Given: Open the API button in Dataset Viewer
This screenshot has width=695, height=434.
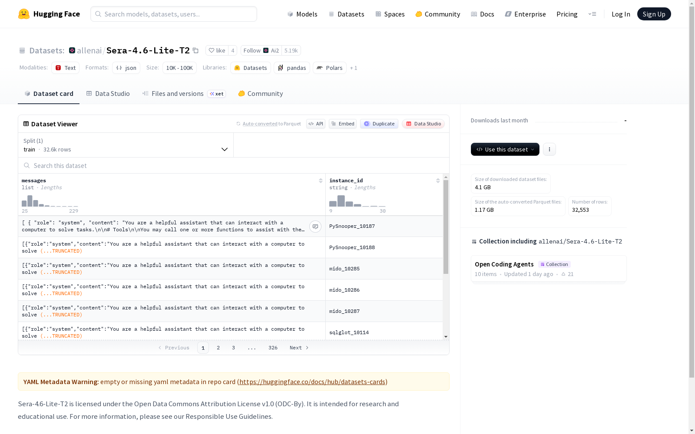Looking at the screenshot, I should 316,124.
